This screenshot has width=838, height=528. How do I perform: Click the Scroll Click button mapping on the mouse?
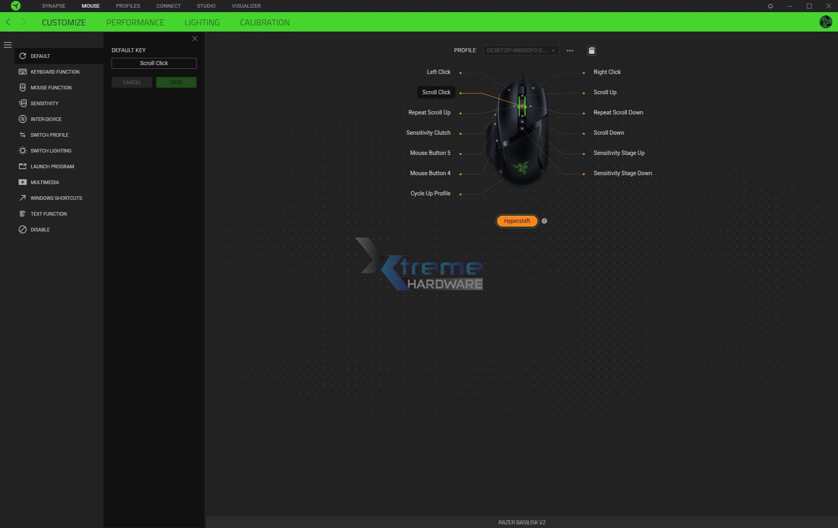(436, 92)
